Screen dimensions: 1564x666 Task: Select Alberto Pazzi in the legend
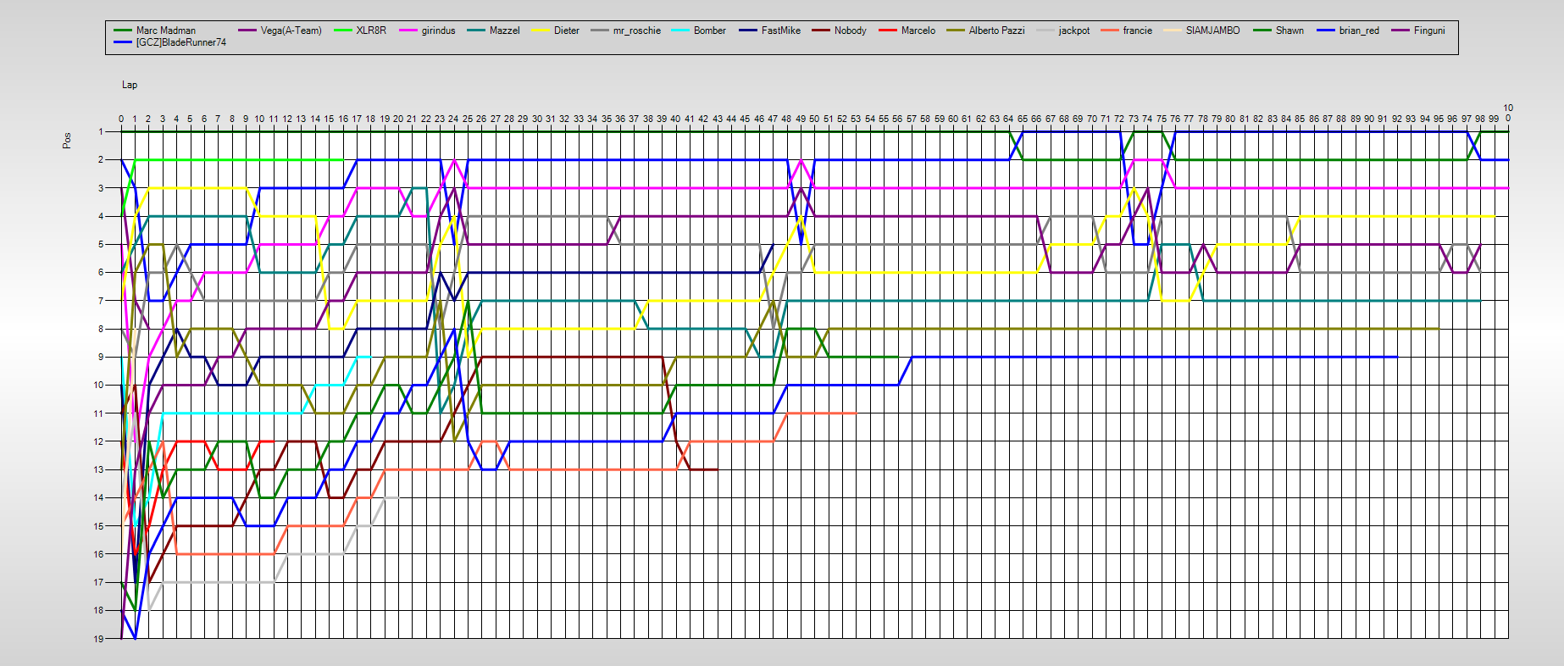click(x=996, y=31)
